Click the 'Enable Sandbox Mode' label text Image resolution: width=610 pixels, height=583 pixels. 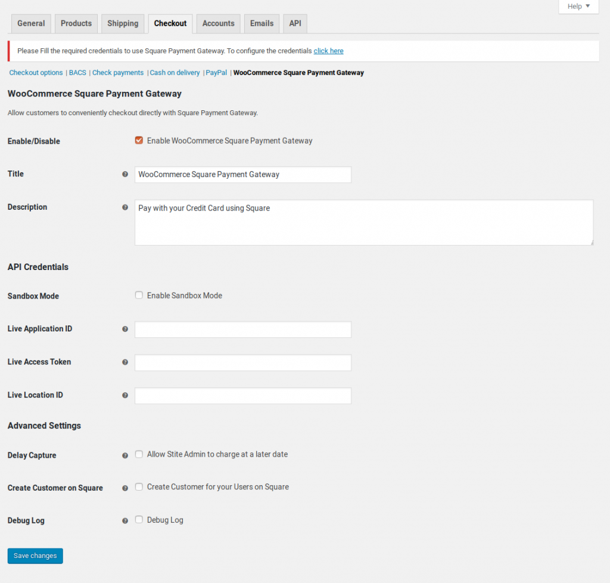[x=185, y=296]
